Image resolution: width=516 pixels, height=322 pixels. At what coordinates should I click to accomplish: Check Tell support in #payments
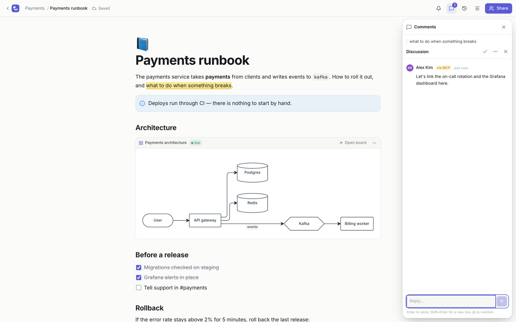[x=139, y=288]
